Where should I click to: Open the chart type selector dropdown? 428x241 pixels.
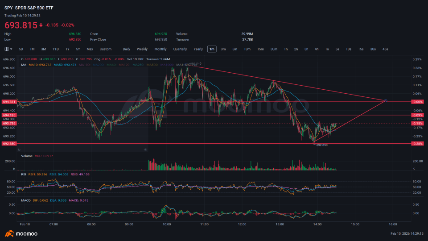(8, 49)
